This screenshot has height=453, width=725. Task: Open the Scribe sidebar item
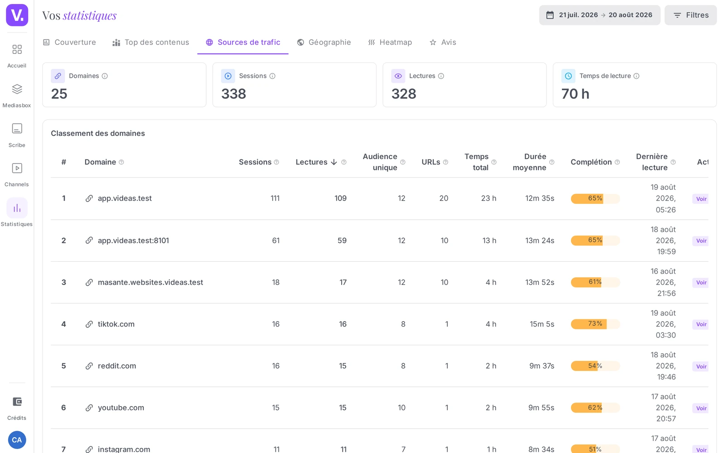click(17, 135)
